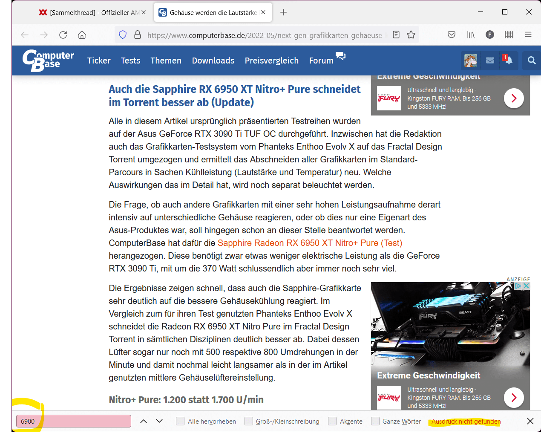Open the Tests menu item

[x=130, y=61]
